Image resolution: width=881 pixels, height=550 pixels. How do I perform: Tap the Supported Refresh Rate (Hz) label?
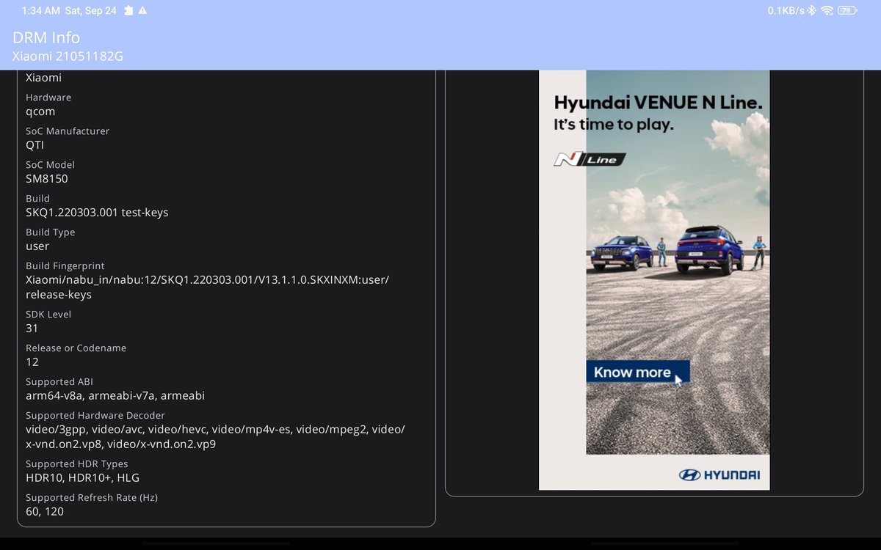[92, 497]
